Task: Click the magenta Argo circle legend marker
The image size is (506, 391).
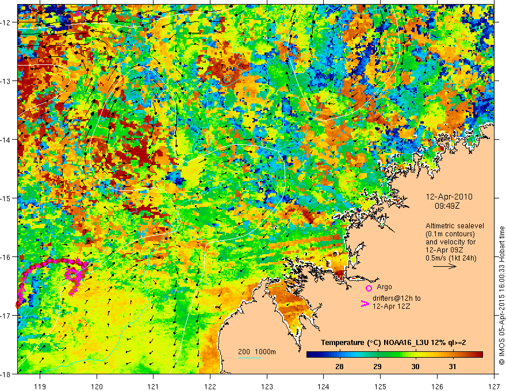Action: [369, 289]
